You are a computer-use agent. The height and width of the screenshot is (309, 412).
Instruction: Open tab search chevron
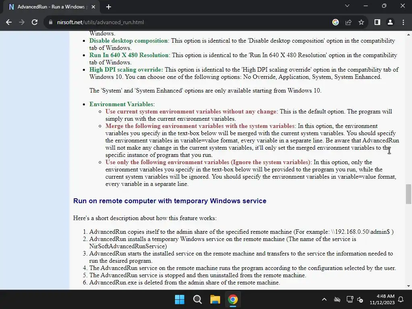(x=347, y=6)
